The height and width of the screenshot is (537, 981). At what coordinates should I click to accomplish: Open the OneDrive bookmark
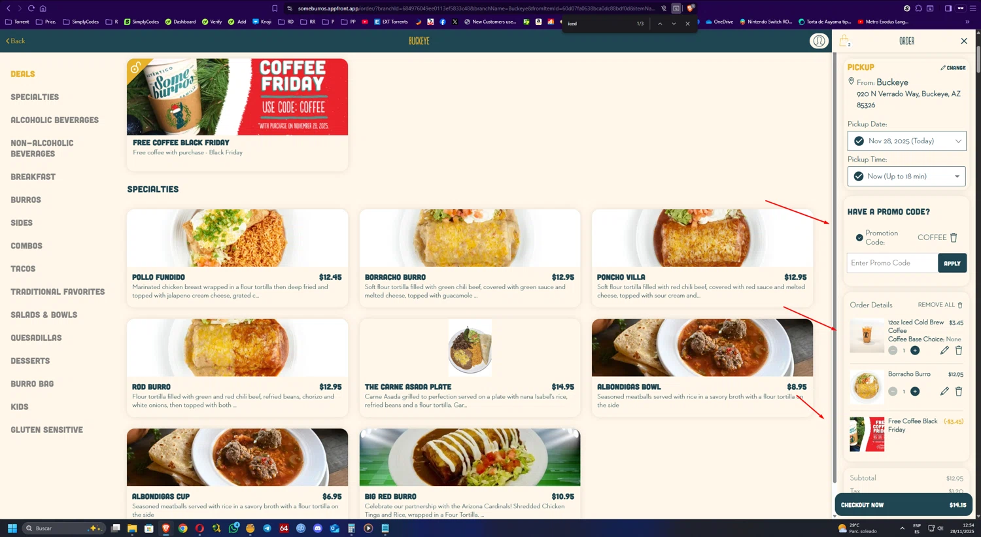719,22
